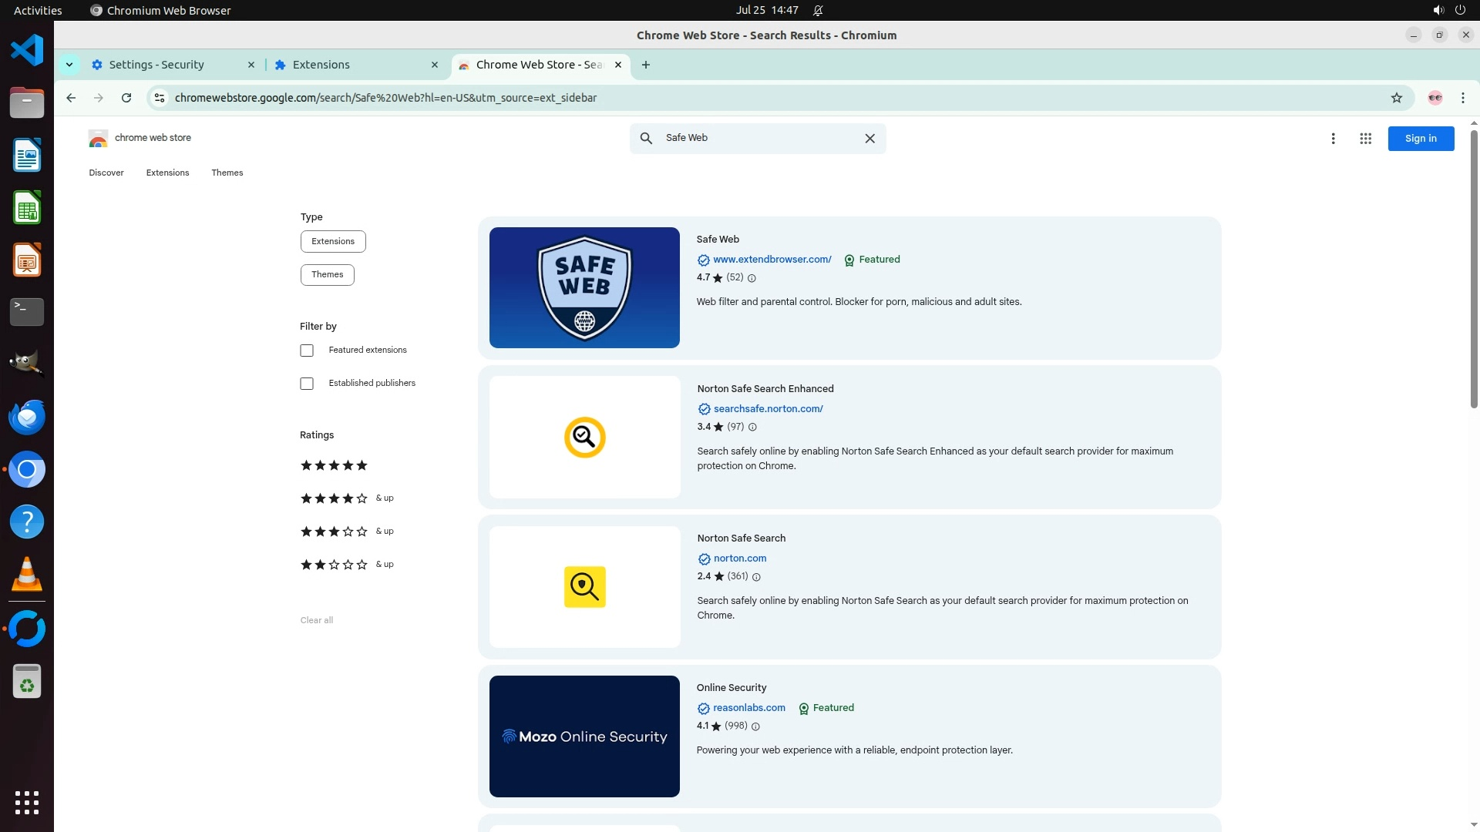
Task: Open Visual Studio Code from dock
Action: tap(27, 51)
